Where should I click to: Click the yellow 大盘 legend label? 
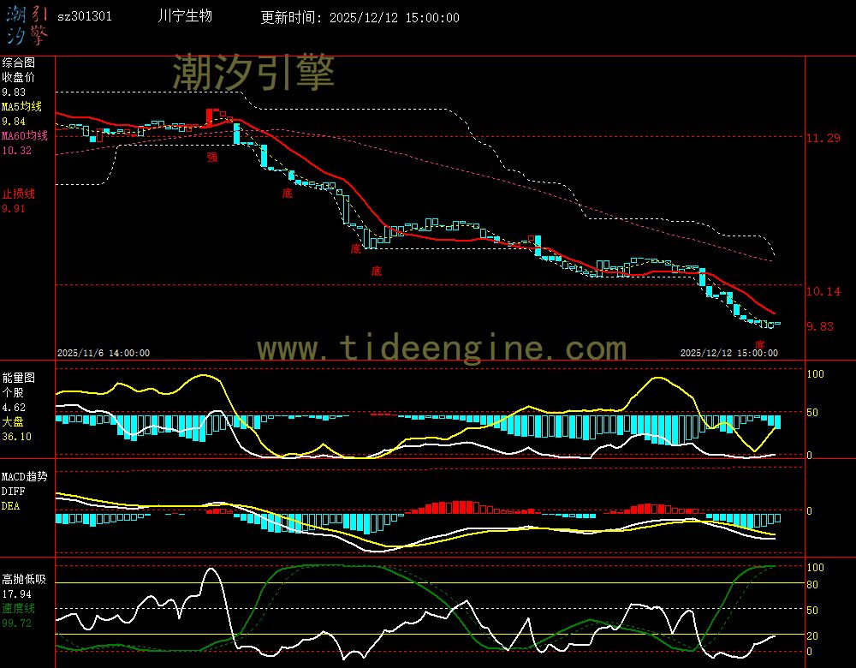coord(13,422)
